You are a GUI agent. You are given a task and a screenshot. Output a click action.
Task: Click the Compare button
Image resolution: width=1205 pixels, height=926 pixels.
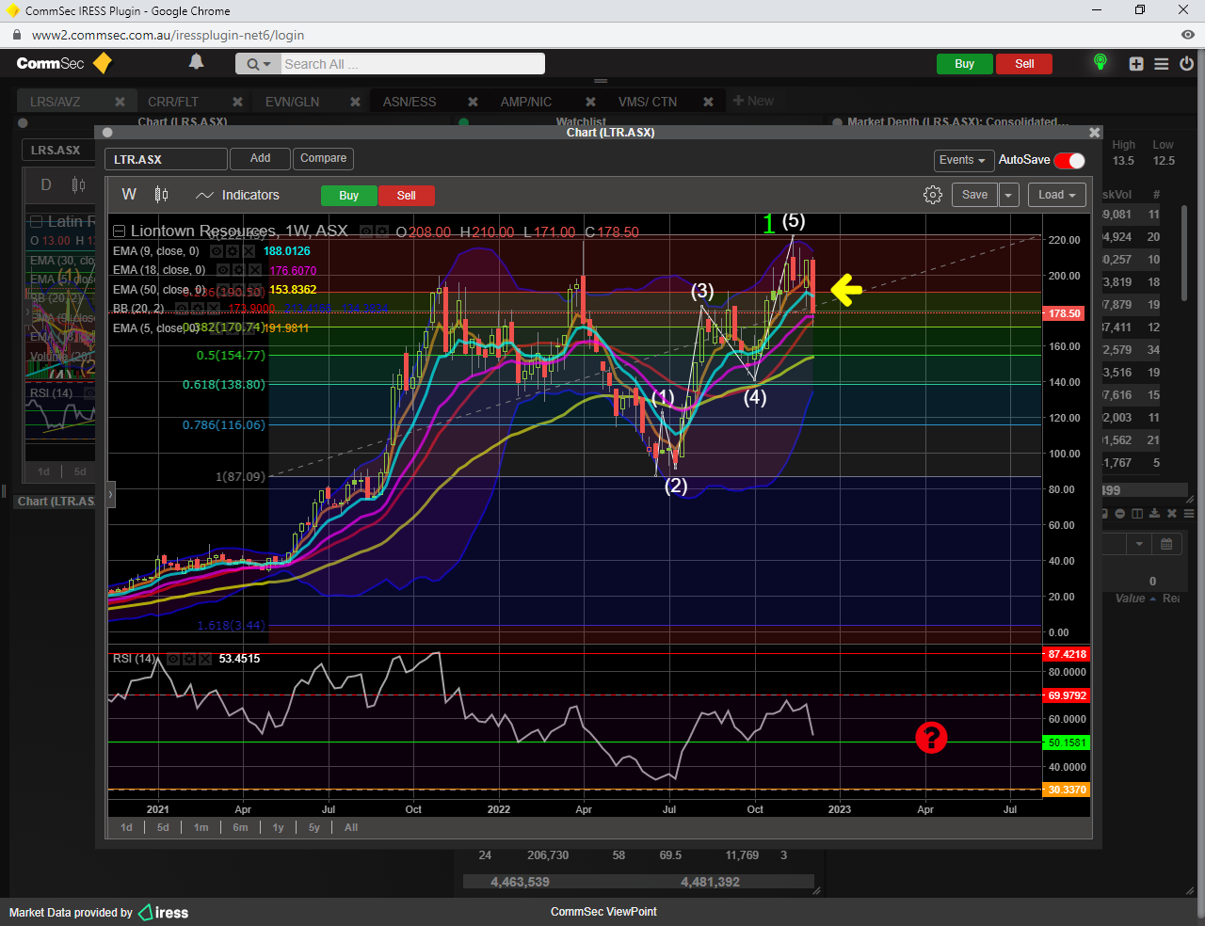tap(323, 158)
